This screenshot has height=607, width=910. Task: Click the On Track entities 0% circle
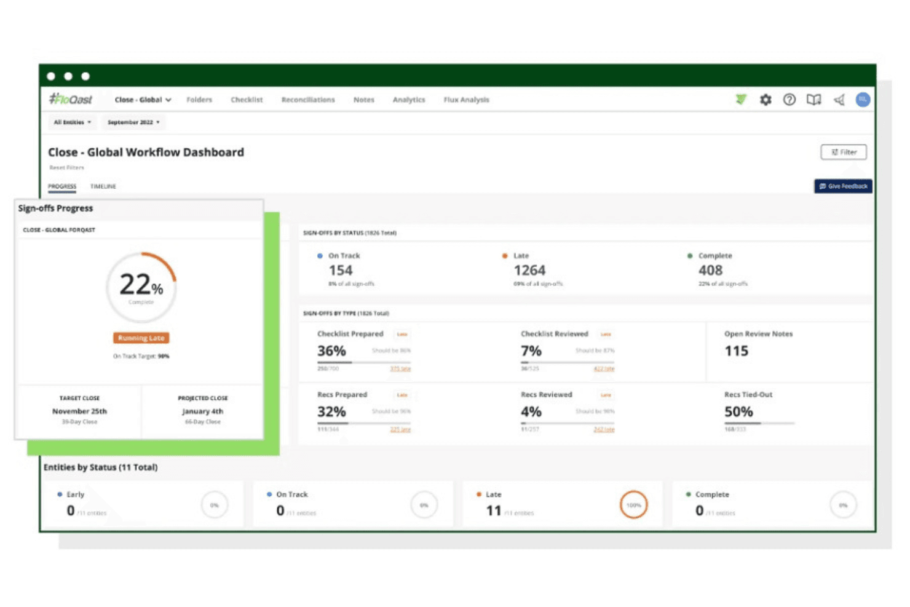424,505
